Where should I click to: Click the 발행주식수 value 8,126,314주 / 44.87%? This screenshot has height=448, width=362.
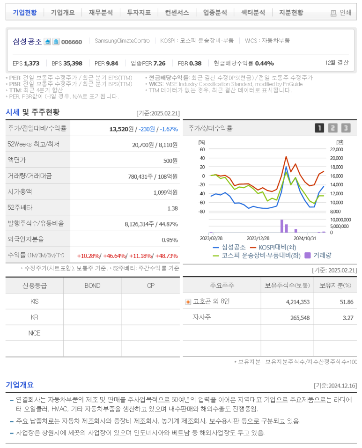click(151, 224)
